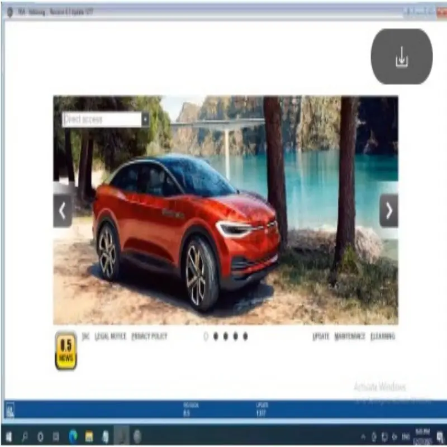Open File Explorer from the taskbar

89,436
